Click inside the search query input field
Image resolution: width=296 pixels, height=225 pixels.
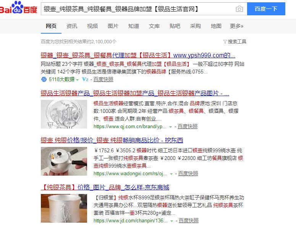coord(139,9)
